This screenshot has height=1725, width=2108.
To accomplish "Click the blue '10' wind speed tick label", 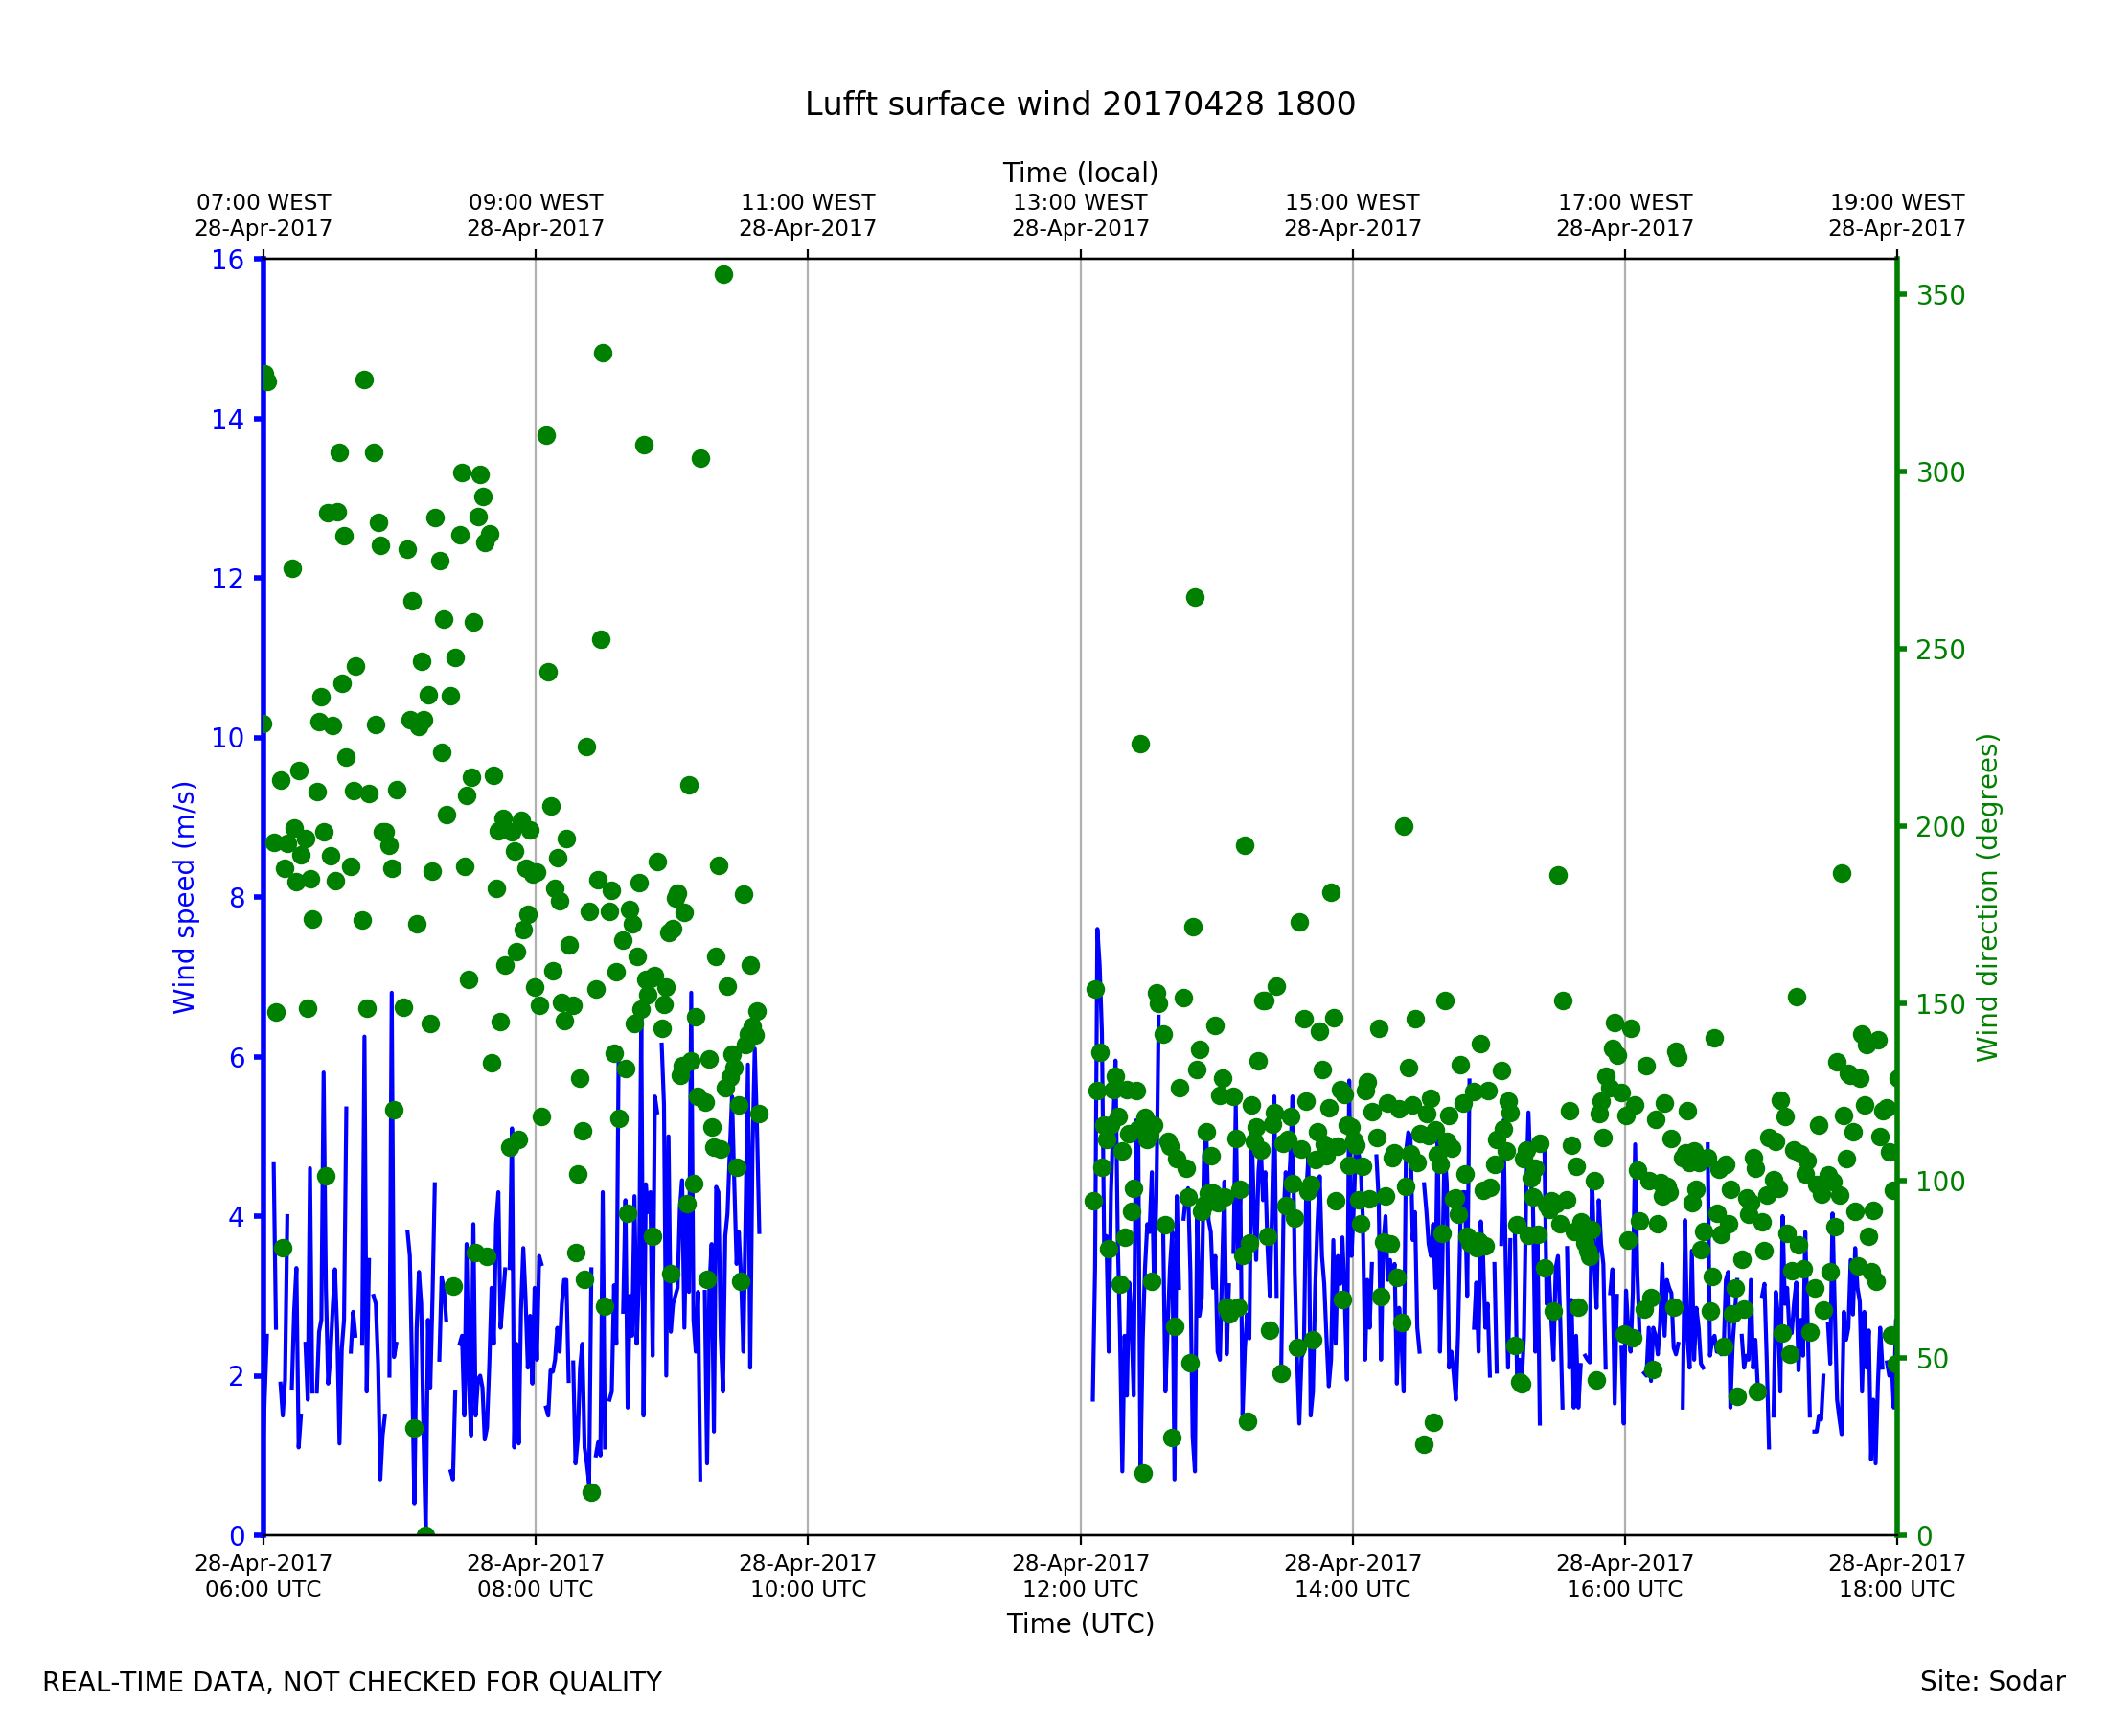I will [x=227, y=738].
